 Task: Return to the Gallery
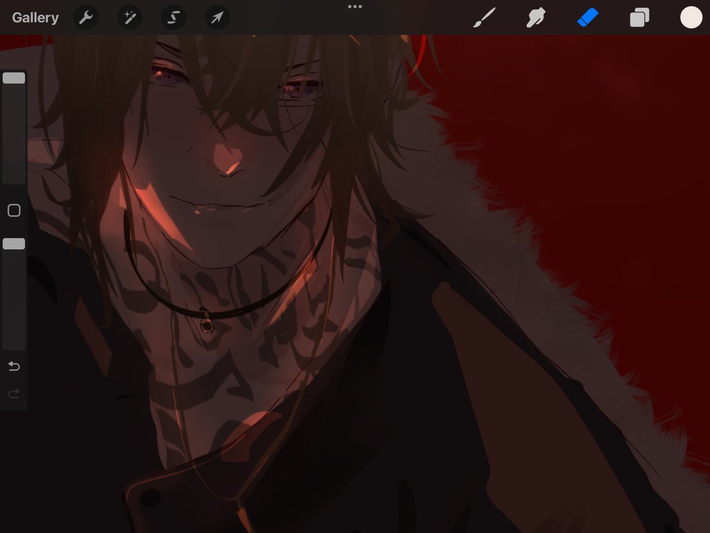[x=35, y=18]
